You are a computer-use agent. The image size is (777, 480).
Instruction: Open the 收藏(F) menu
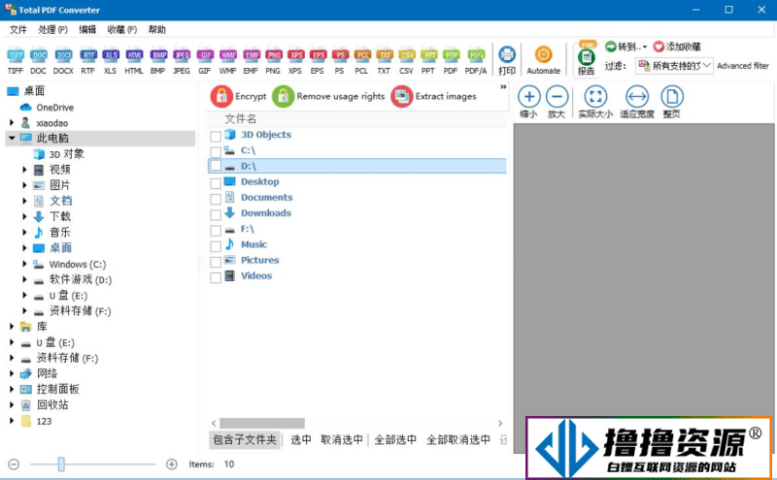tap(122, 30)
